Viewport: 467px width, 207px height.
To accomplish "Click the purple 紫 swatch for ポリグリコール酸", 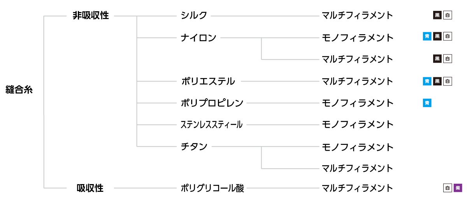I will click(458, 188).
